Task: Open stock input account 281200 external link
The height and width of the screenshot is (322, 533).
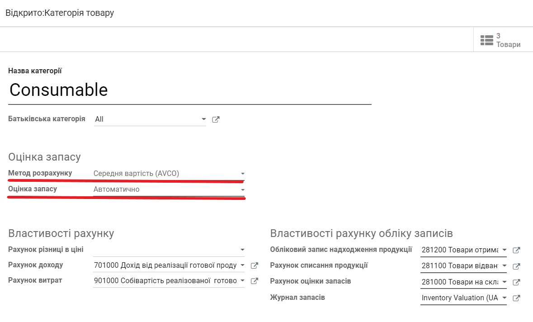Action: click(516, 249)
